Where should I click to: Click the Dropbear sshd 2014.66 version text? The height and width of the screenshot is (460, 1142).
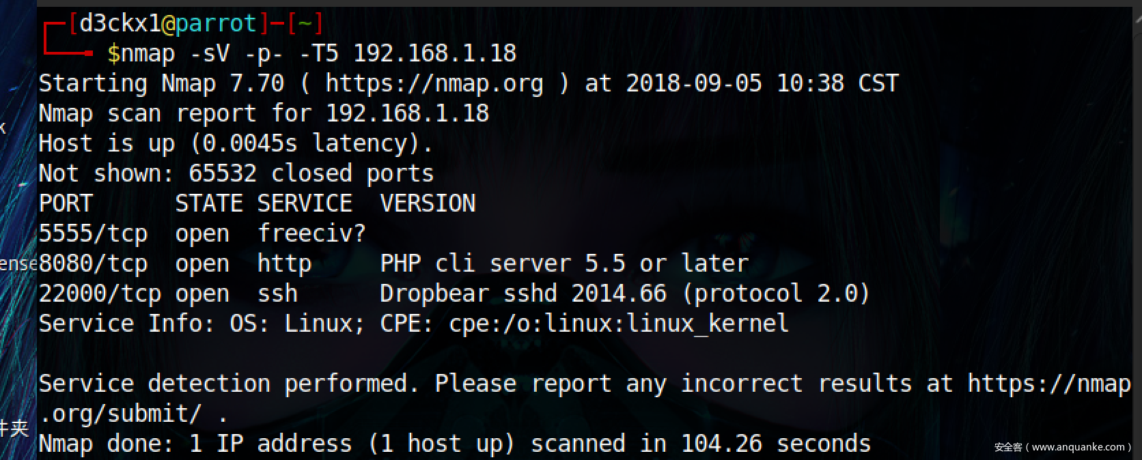[x=523, y=293]
